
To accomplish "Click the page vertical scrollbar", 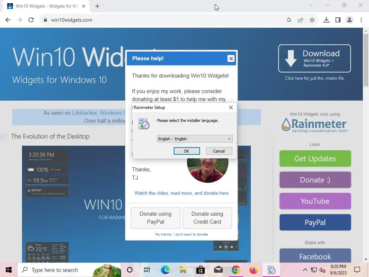I will click(366, 60).
